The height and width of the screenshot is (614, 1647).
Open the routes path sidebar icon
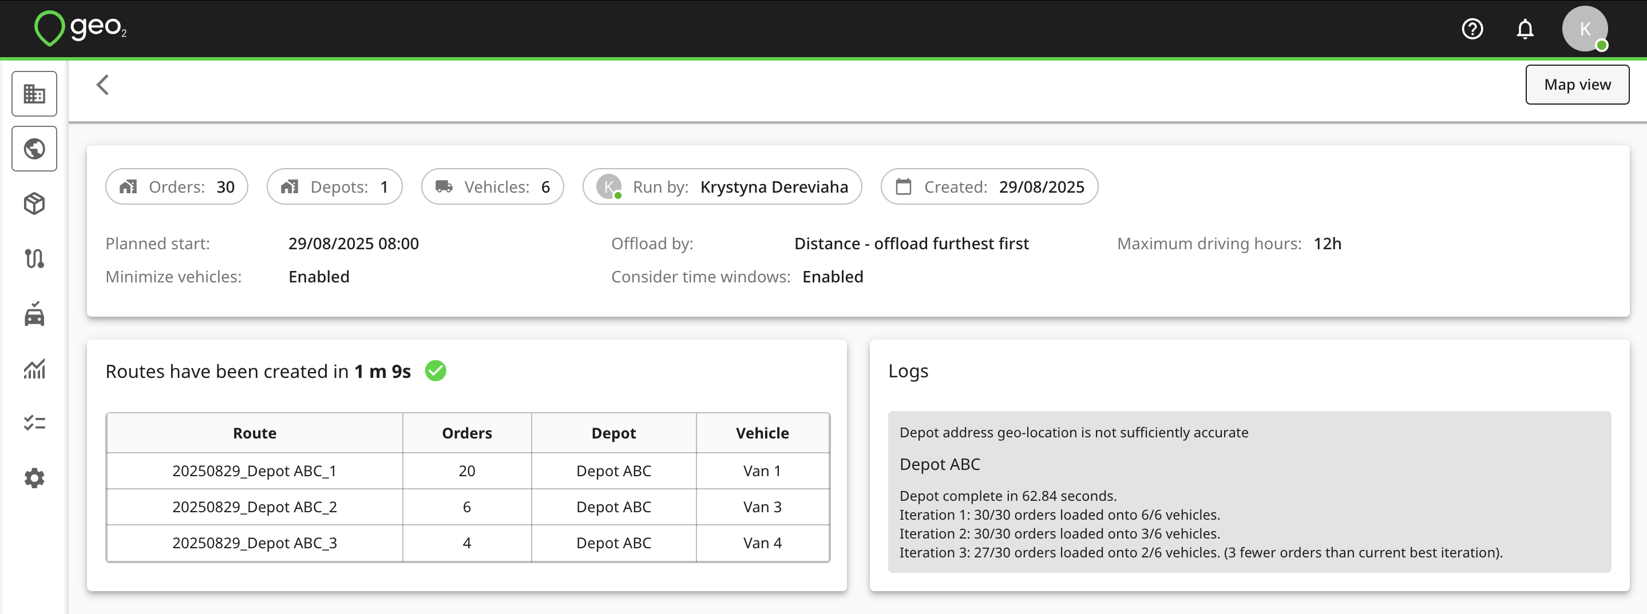pyautogui.click(x=34, y=259)
